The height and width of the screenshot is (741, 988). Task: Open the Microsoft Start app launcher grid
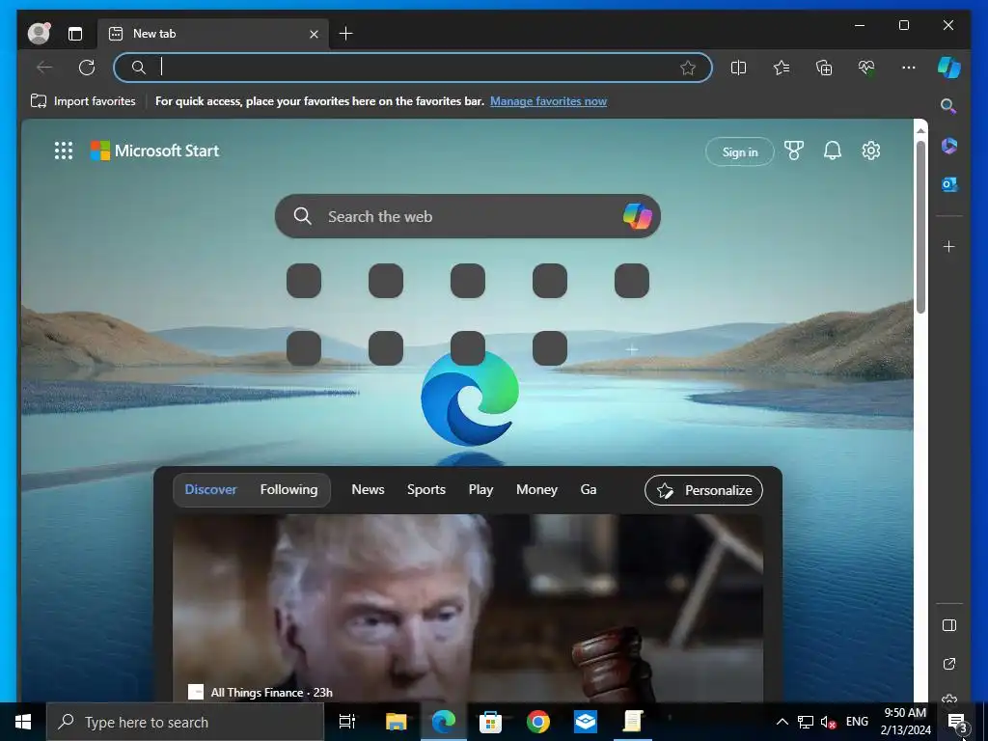click(x=64, y=151)
